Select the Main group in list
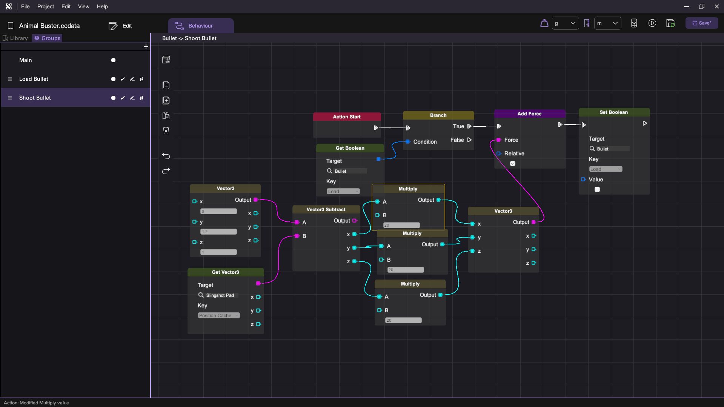Viewport: 724px width, 407px height. pos(26,60)
